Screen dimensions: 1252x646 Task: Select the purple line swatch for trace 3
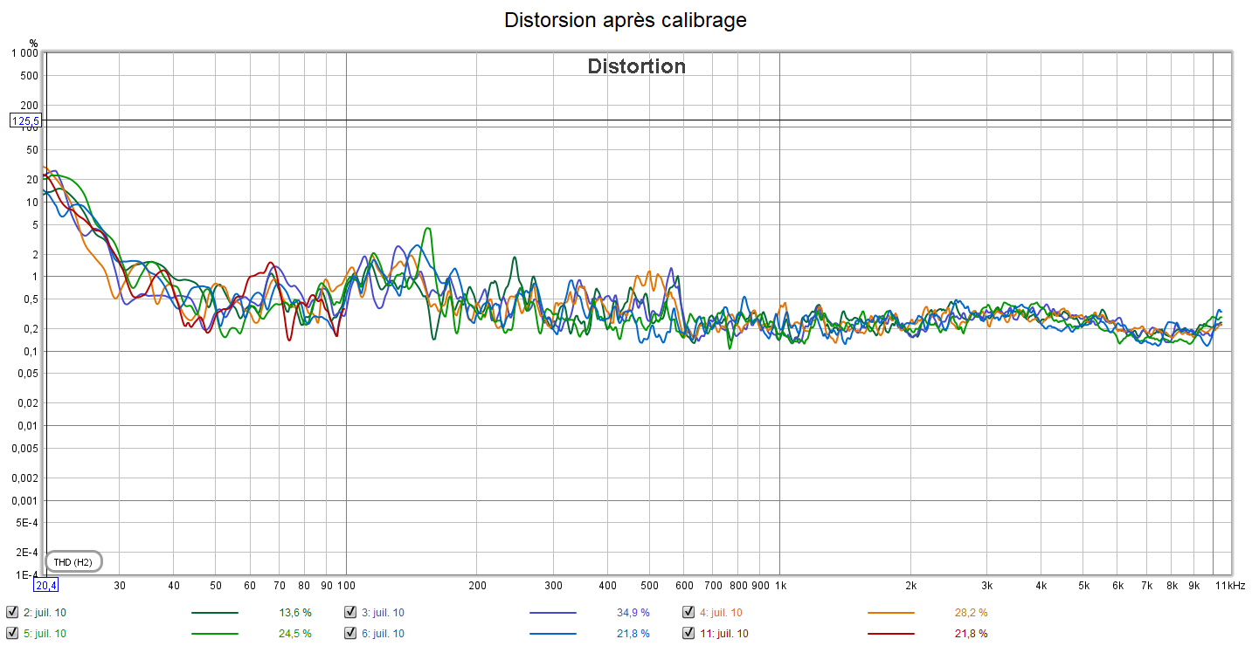pyautogui.click(x=552, y=613)
